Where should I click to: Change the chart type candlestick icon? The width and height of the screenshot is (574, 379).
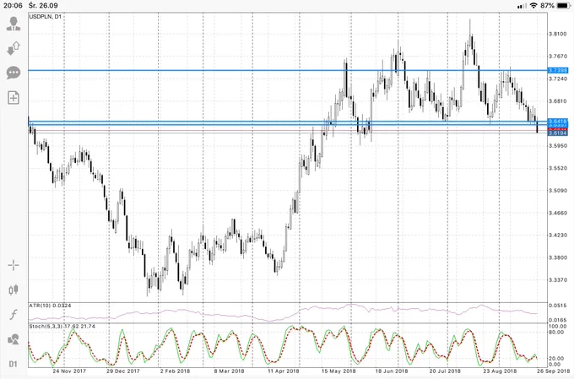click(x=14, y=290)
